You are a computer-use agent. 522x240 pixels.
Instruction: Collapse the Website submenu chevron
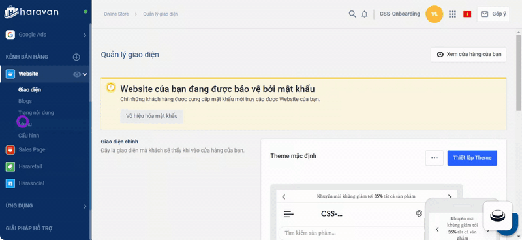click(85, 74)
